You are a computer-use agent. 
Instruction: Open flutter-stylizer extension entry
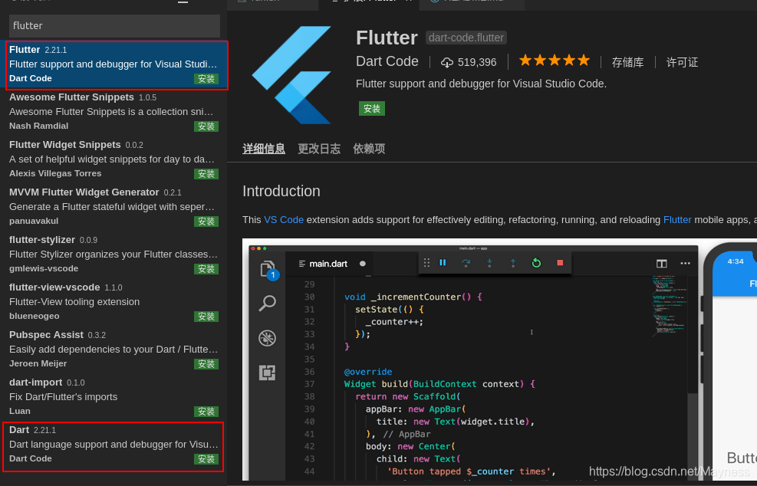pos(114,254)
